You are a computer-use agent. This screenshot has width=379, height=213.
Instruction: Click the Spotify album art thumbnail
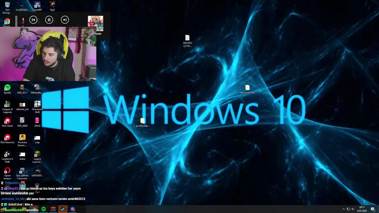[95, 23]
